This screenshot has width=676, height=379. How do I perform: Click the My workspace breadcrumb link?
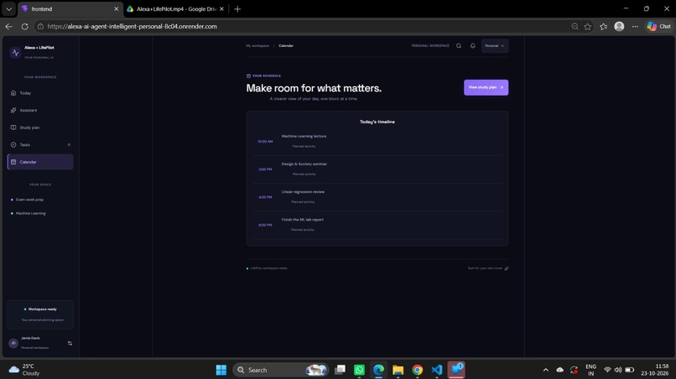257,46
